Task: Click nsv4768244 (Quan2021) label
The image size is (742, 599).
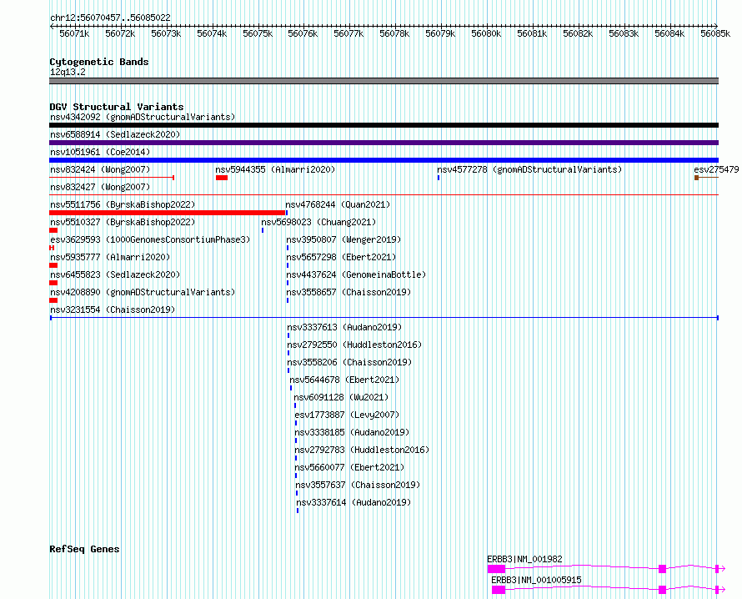Action: tap(338, 204)
